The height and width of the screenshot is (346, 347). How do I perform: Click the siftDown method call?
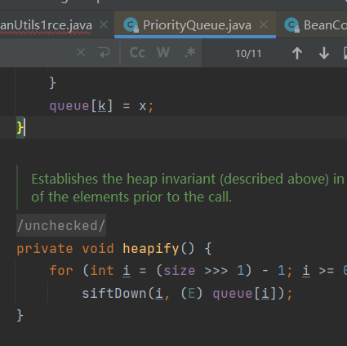coord(114,294)
